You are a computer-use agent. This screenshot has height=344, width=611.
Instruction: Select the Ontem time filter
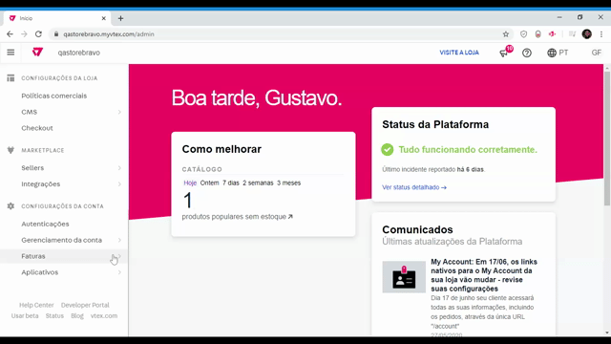pos(210,183)
